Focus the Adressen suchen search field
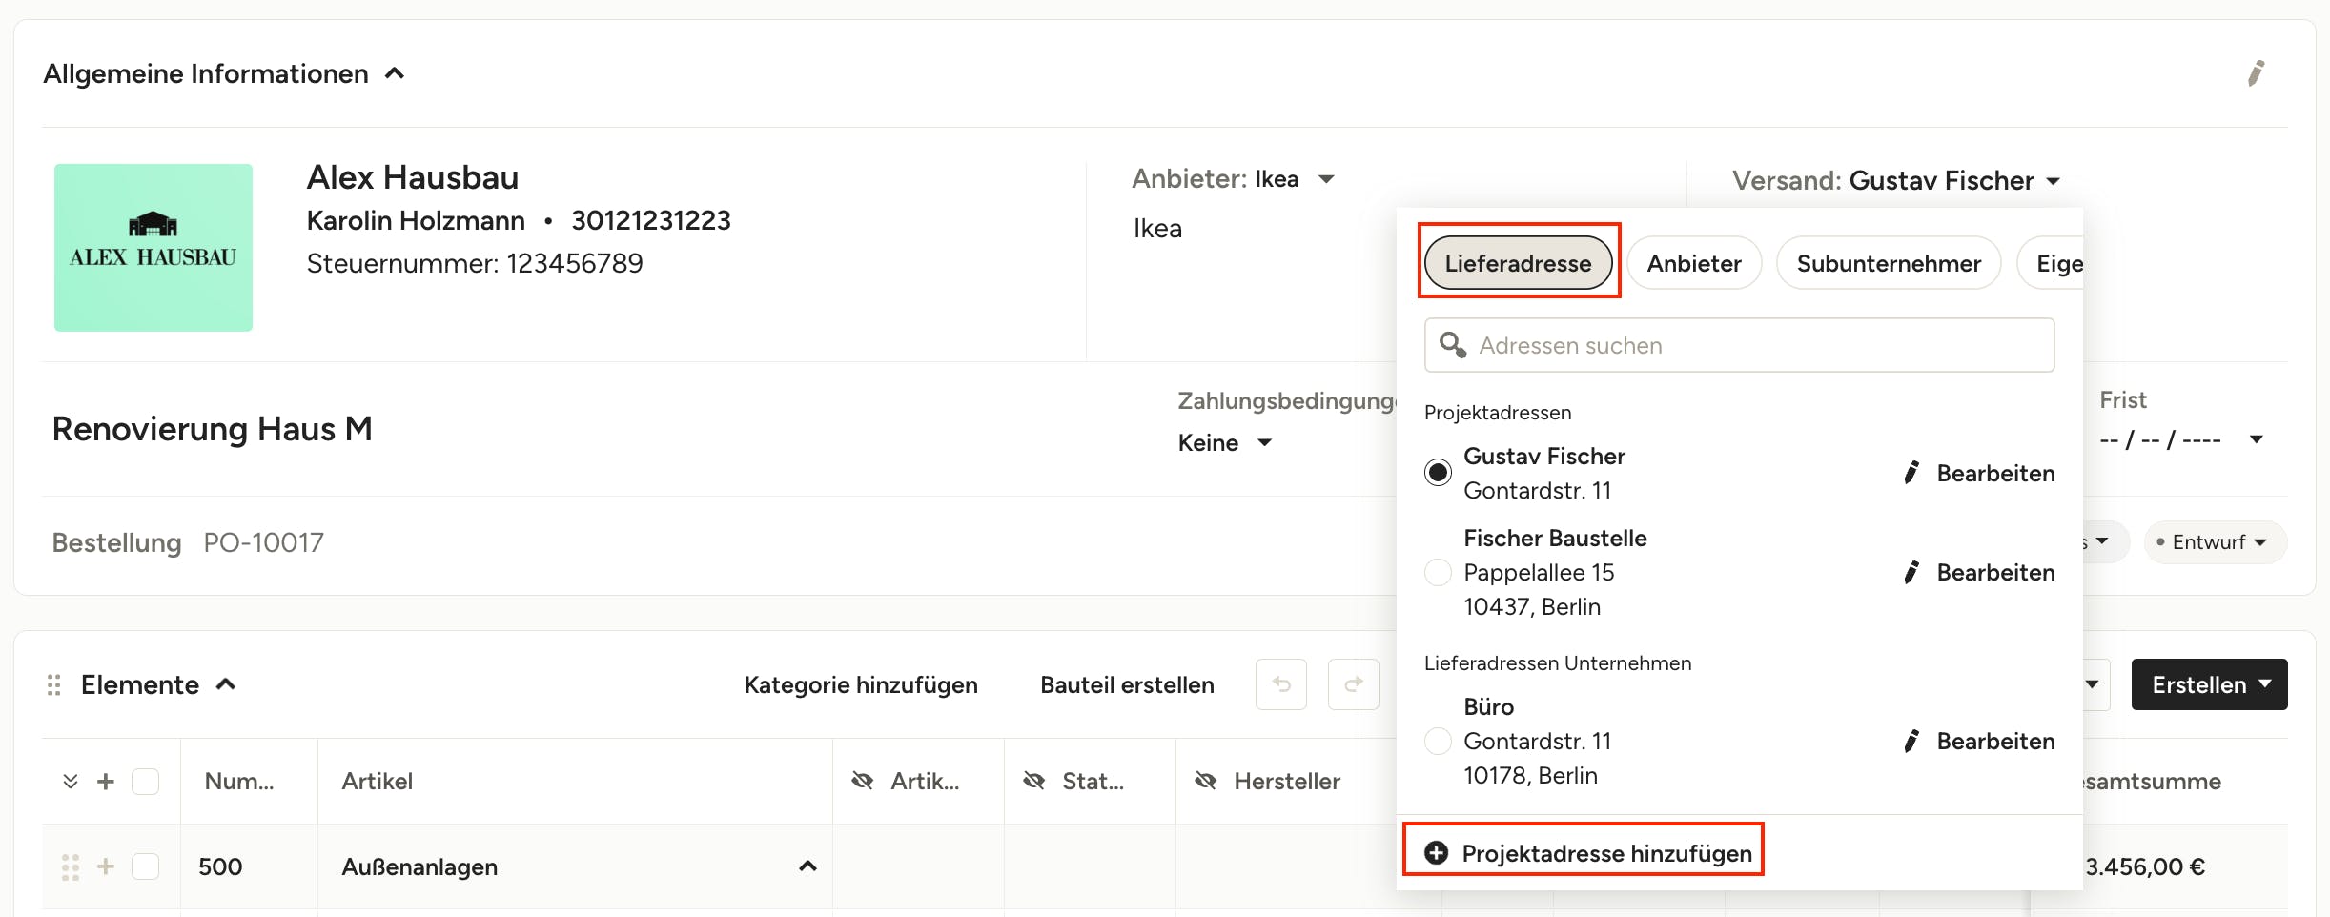This screenshot has height=917, width=2330. coord(1739,345)
